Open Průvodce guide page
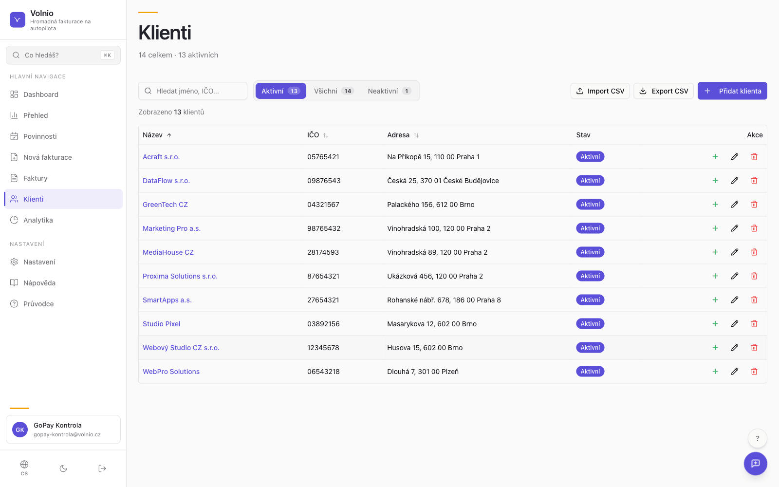779x487 pixels. [x=63, y=304]
